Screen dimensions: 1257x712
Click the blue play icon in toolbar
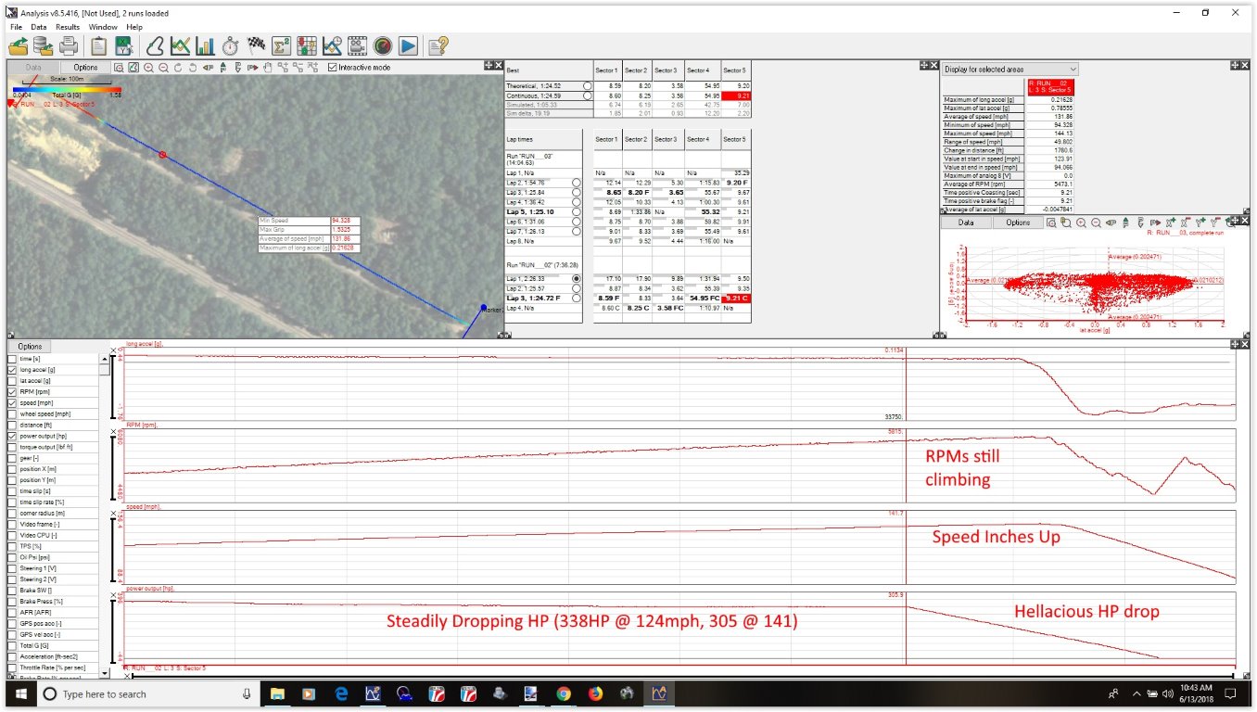408,45
